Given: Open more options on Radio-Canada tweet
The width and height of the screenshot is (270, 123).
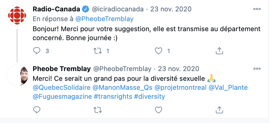Looking at the screenshot, I should (x=257, y=9).
